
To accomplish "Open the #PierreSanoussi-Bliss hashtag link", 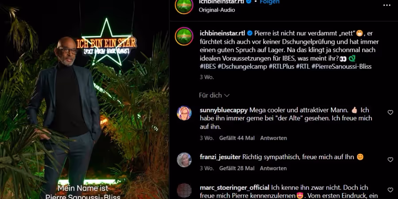I will click(x=341, y=66).
